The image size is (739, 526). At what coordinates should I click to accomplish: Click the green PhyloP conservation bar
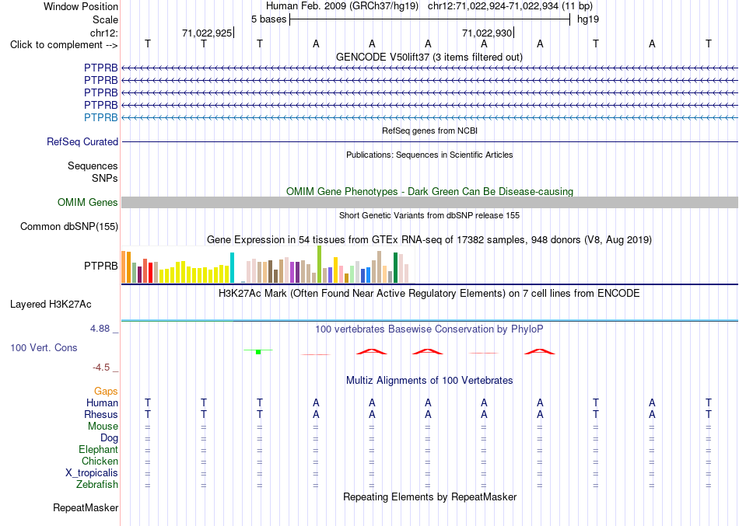tap(258, 352)
